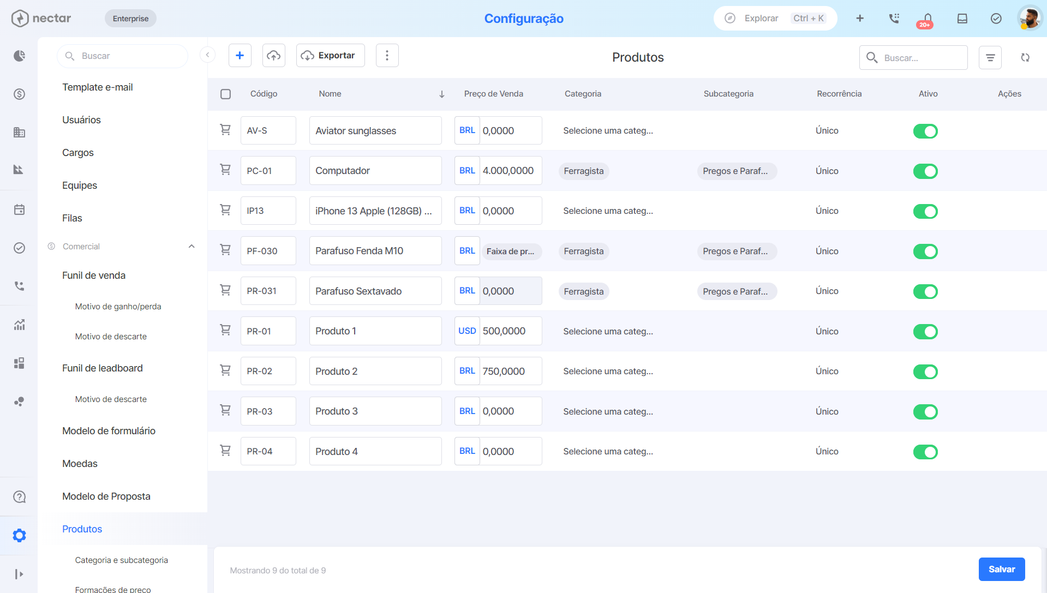Viewport: 1047px width, 593px height.
Task: Open the user profile avatar
Action: (x=1030, y=18)
